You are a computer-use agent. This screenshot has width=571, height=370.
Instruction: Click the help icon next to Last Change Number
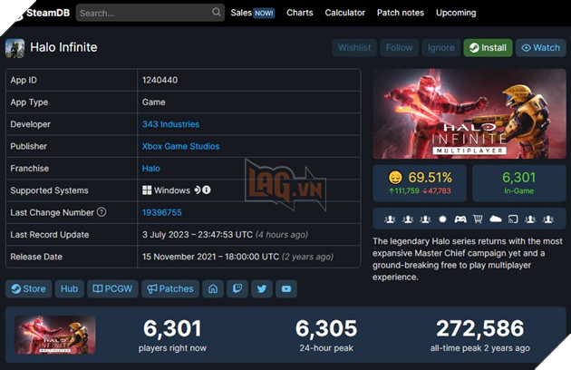point(102,212)
